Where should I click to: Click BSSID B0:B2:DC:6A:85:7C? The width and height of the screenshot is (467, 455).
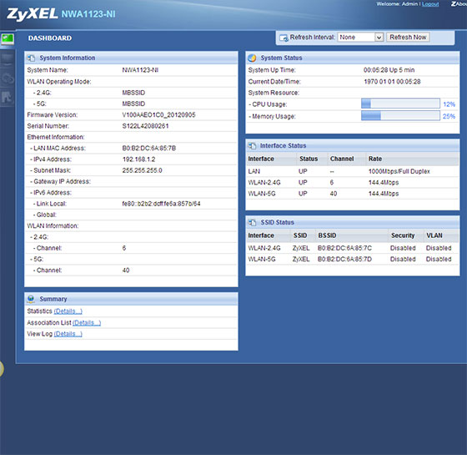coord(344,248)
